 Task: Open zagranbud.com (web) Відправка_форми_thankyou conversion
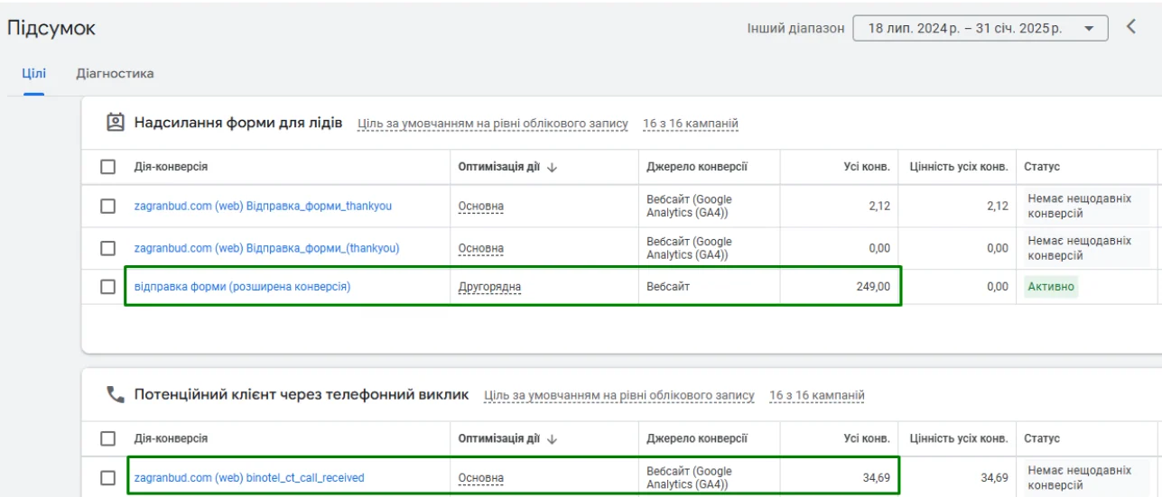coord(263,206)
